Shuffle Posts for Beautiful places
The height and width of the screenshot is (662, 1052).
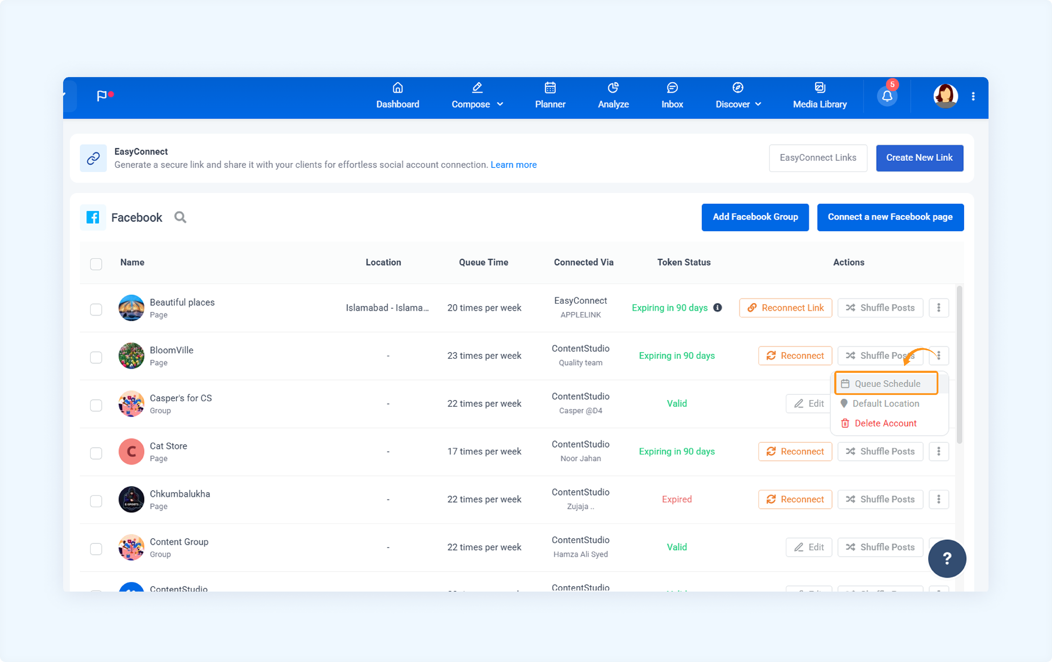point(880,308)
